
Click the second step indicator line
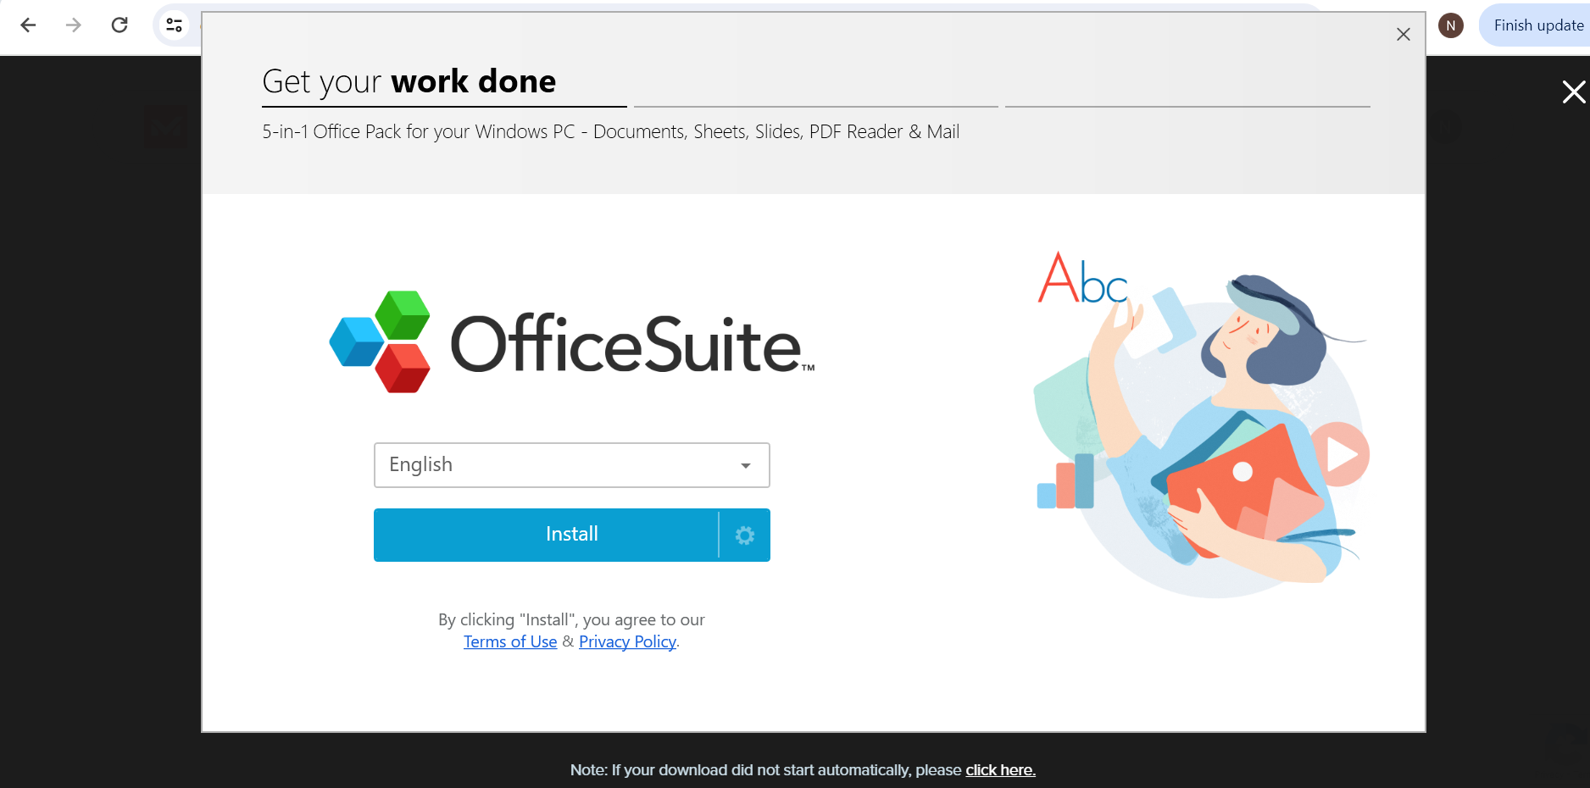816,107
